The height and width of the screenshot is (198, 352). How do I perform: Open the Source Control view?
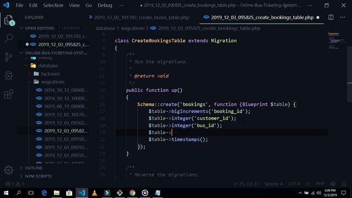coord(9,57)
